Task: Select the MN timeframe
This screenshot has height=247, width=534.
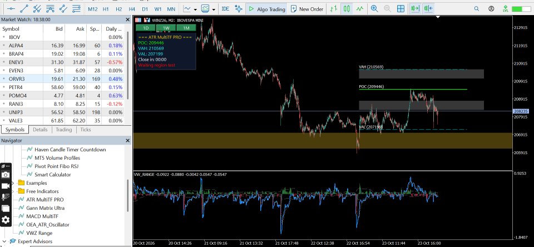Action: (x=171, y=9)
